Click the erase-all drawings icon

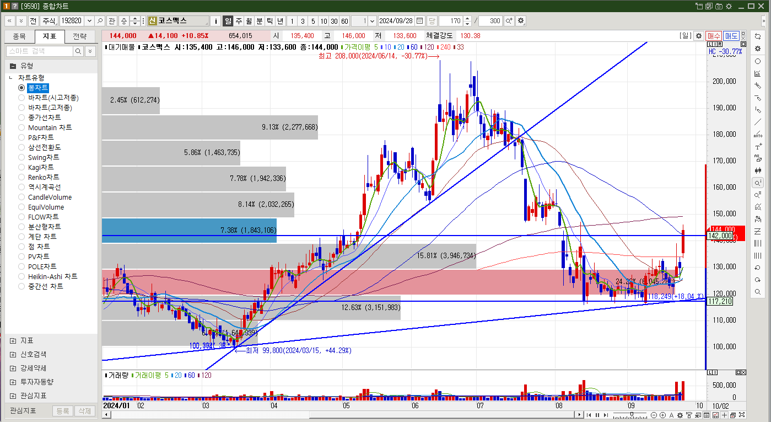tap(758, 158)
